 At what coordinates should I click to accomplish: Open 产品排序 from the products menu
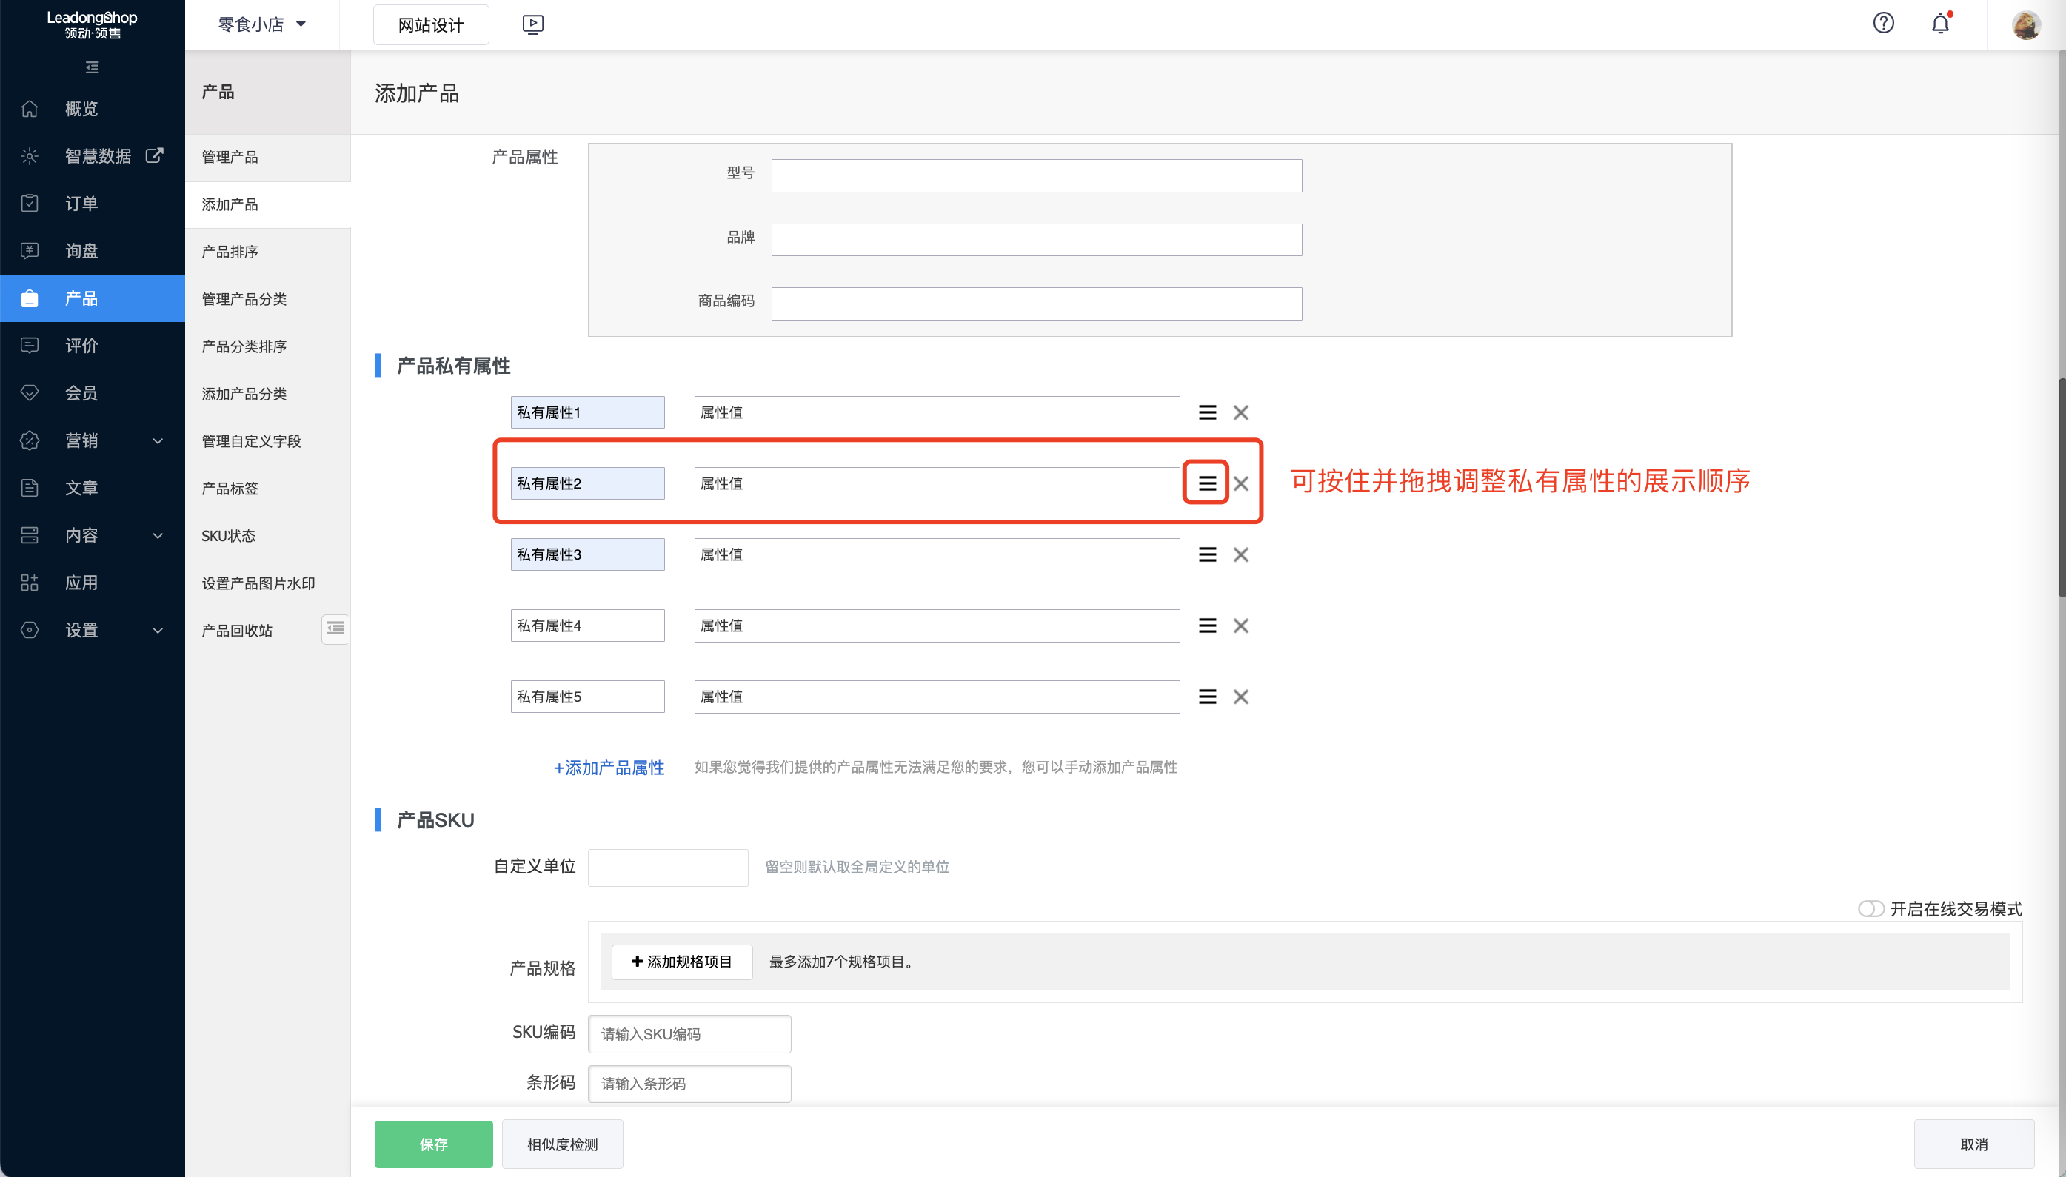click(230, 252)
